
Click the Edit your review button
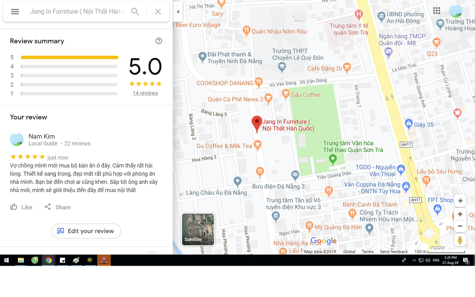click(x=86, y=231)
